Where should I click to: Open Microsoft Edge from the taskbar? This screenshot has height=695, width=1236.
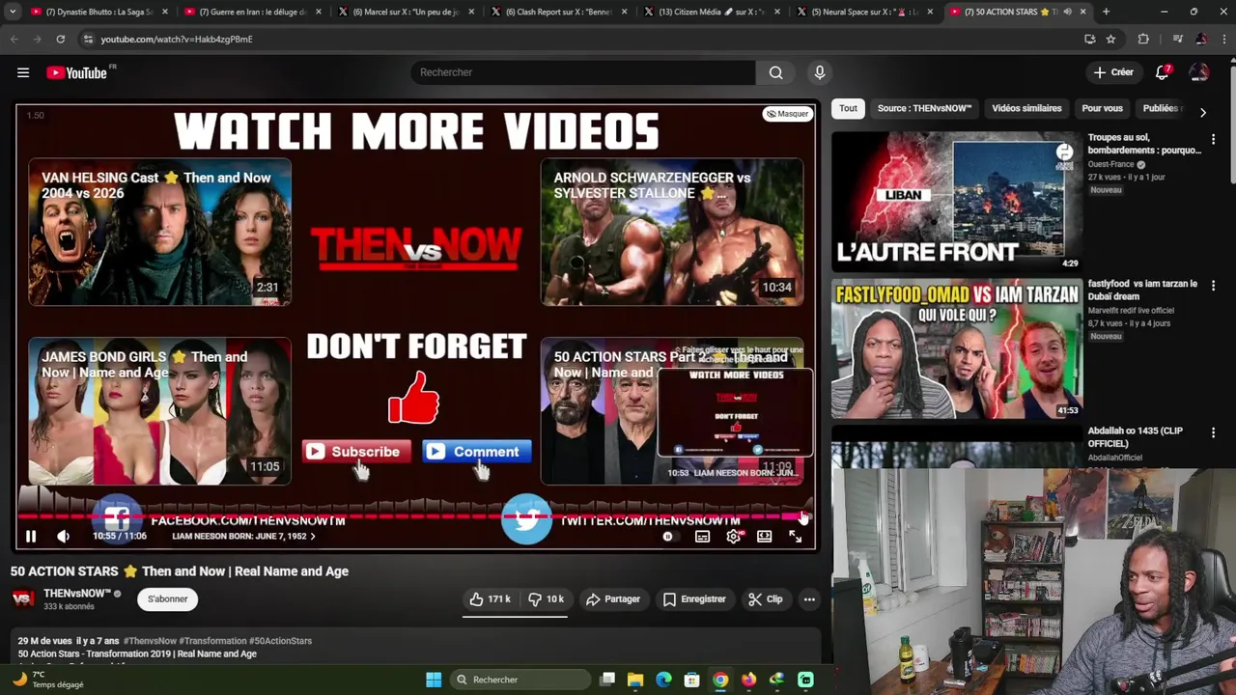pyautogui.click(x=663, y=680)
